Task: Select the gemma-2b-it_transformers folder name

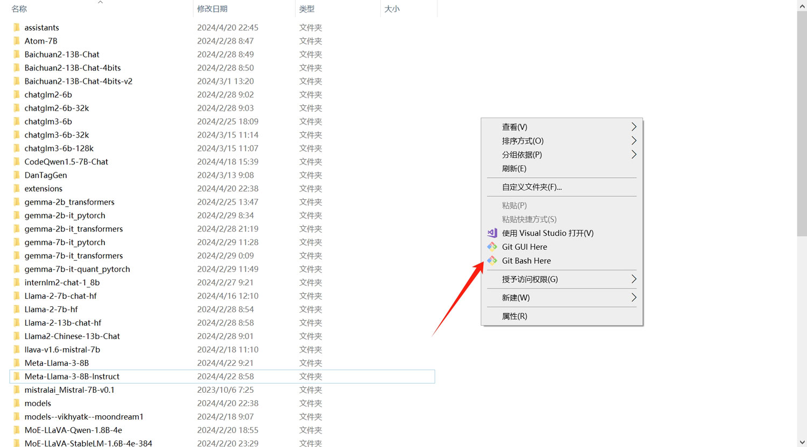Action: pyautogui.click(x=74, y=229)
